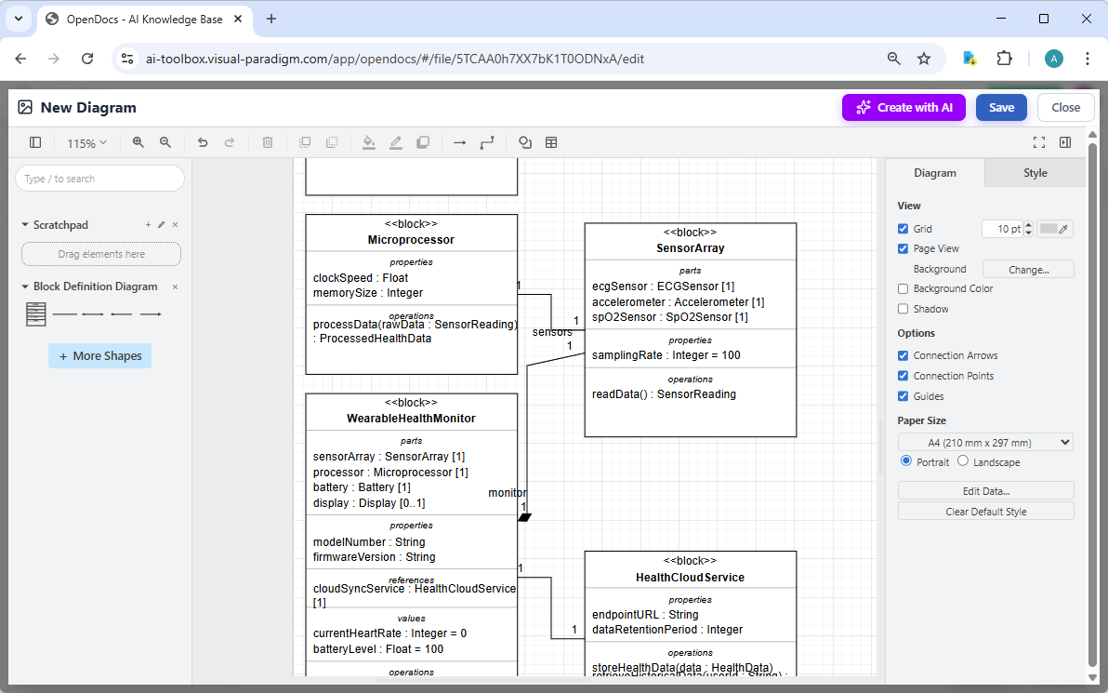Click the Create with AI button
This screenshot has height=693, width=1108.
pos(903,107)
